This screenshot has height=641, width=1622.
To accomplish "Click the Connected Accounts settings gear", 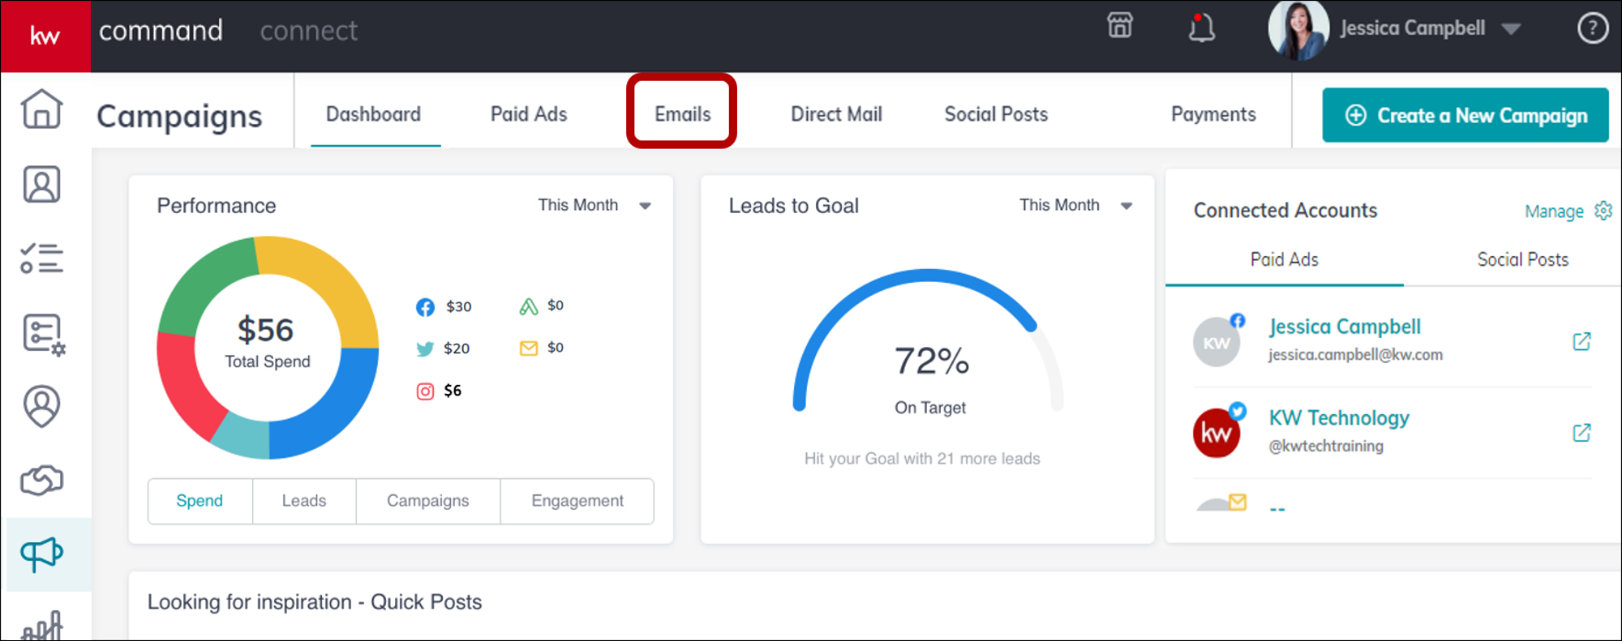I will pyautogui.click(x=1603, y=211).
